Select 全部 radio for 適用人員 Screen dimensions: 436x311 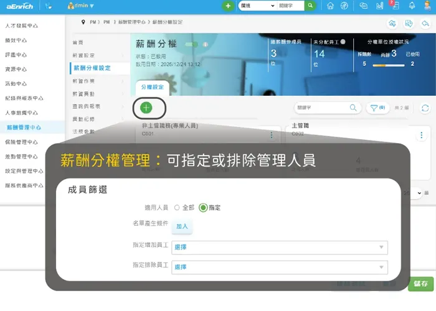(177, 208)
